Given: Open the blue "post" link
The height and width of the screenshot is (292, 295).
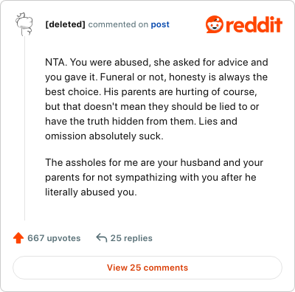Looking at the screenshot, I should (160, 24).
